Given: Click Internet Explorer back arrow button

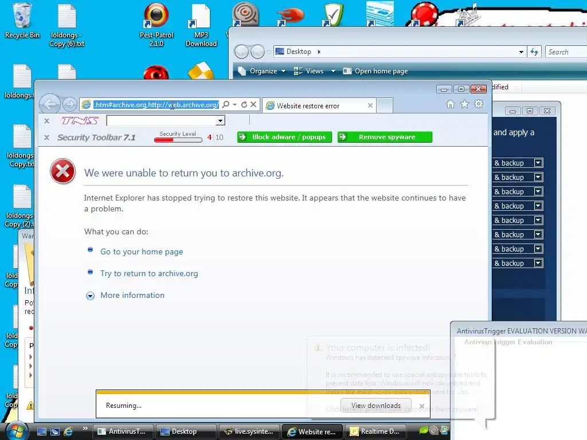Looking at the screenshot, I should pos(50,104).
